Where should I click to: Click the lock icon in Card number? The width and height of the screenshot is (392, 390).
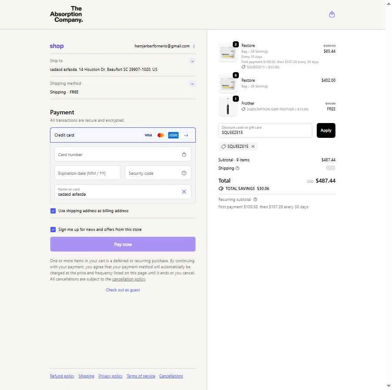184,154
